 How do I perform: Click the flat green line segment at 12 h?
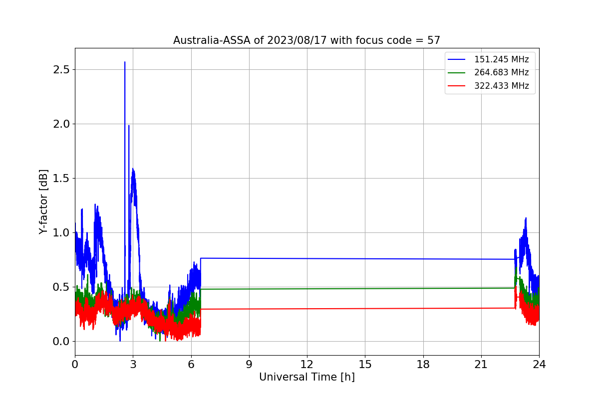pos(307,289)
